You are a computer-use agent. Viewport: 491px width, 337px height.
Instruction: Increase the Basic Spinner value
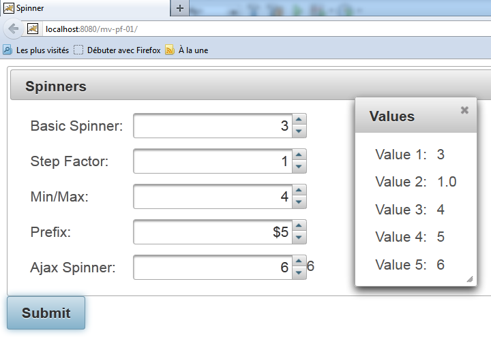299,120
